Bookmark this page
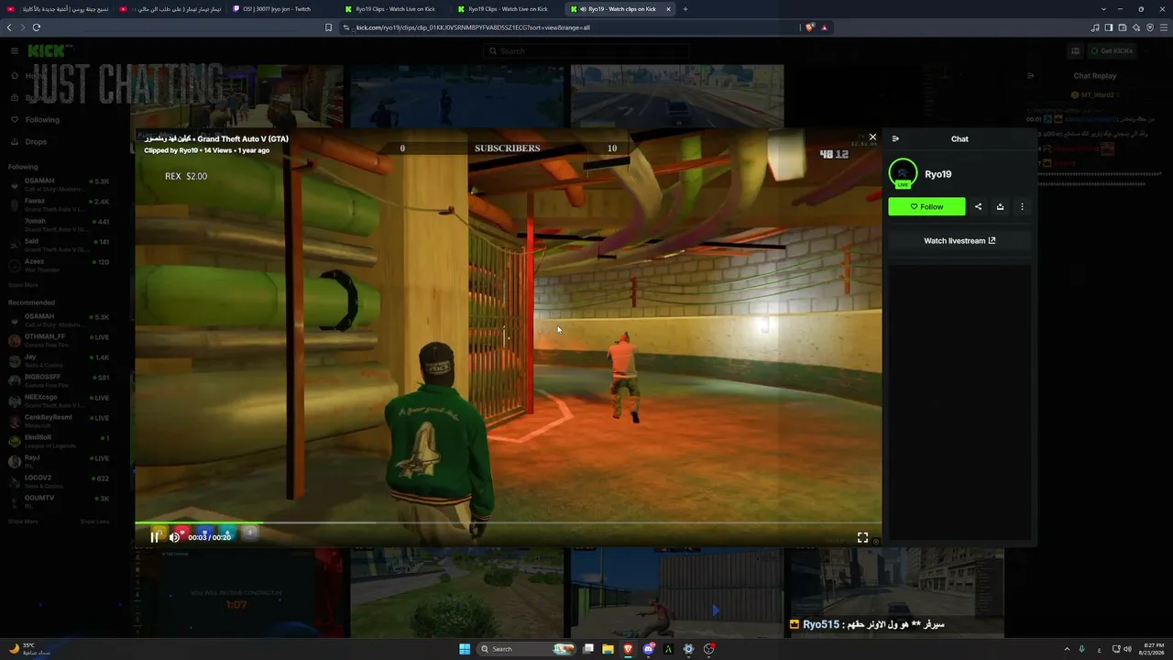The image size is (1173, 660). point(328,27)
